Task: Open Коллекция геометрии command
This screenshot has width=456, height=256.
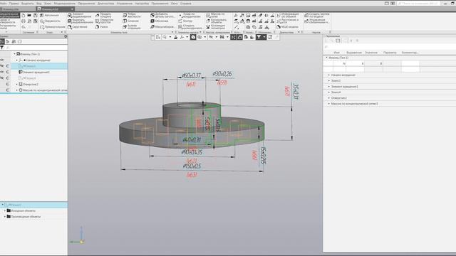Action: click(x=216, y=27)
